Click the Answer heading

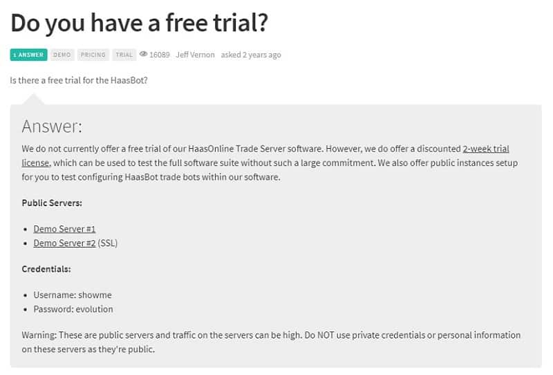(52, 126)
